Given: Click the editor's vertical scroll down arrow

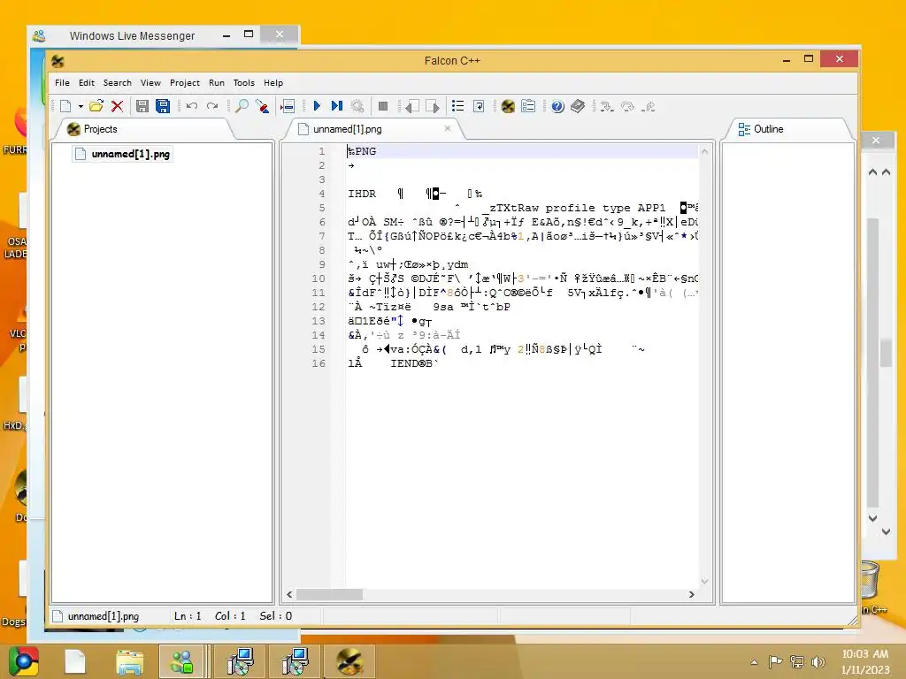Looking at the screenshot, I should [x=704, y=581].
